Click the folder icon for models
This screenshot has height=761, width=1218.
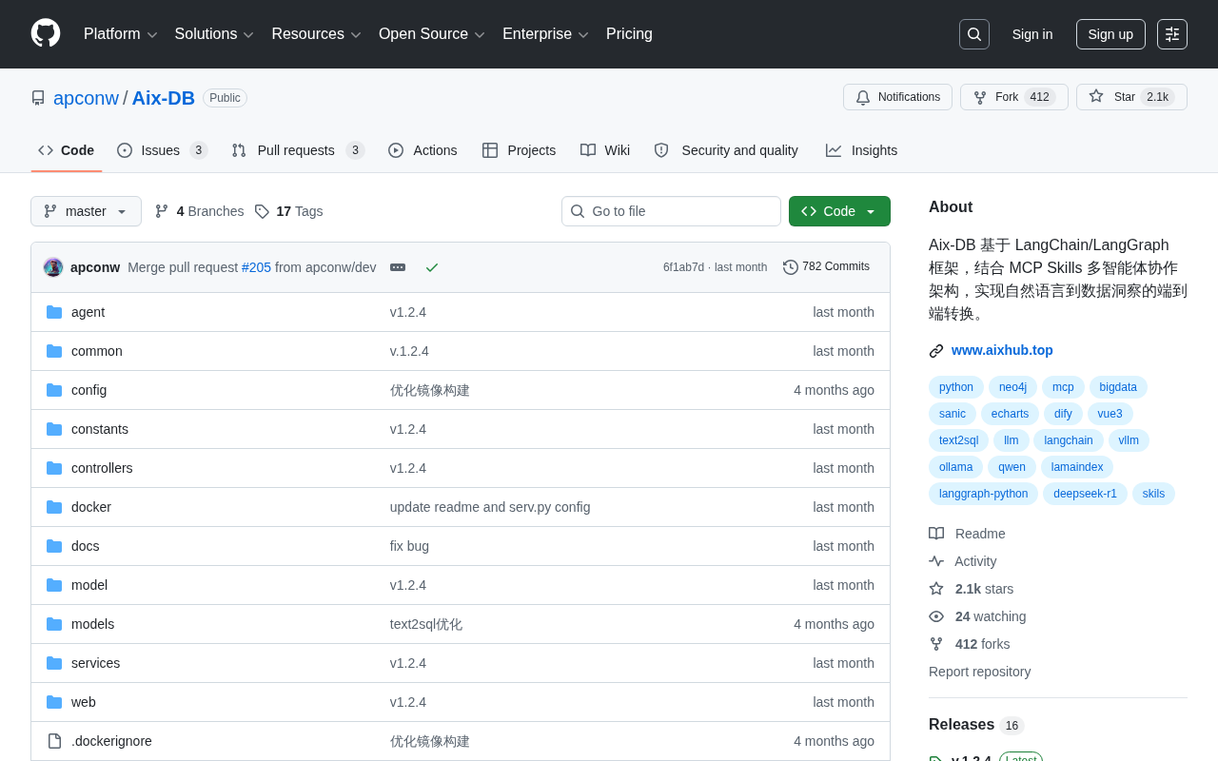click(x=54, y=624)
